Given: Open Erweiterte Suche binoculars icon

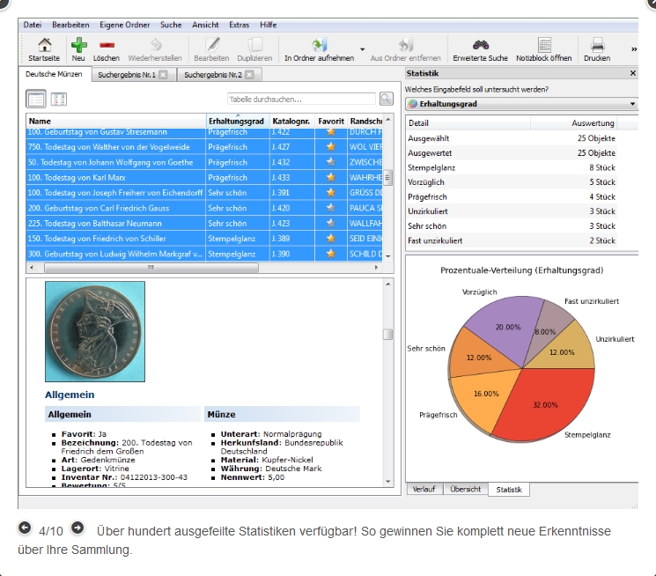Looking at the screenshot, I should 480,45.
